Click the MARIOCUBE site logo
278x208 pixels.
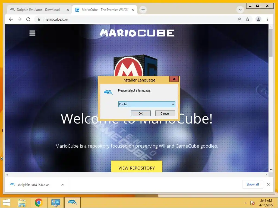(x=137, y=33)
